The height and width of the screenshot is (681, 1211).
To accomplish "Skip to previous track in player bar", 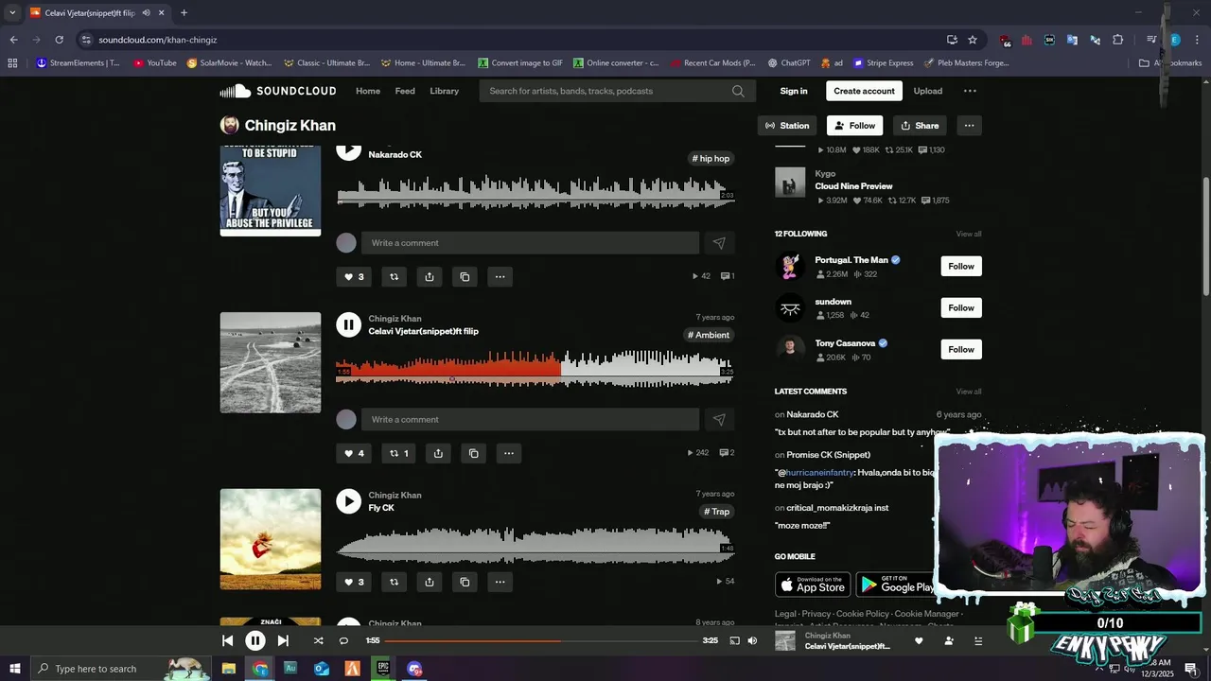I will 227,640.
